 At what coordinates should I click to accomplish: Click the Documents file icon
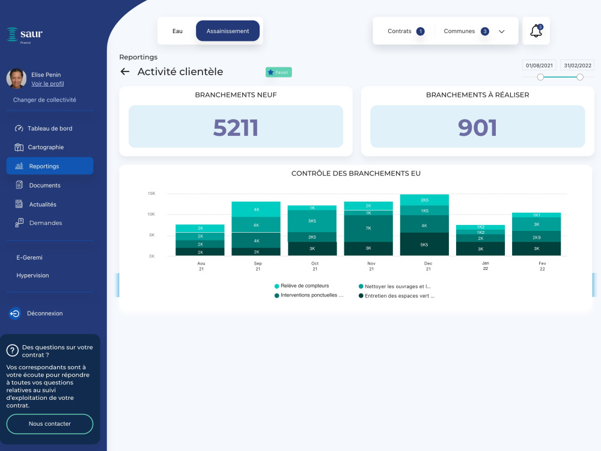click(19, 185)
